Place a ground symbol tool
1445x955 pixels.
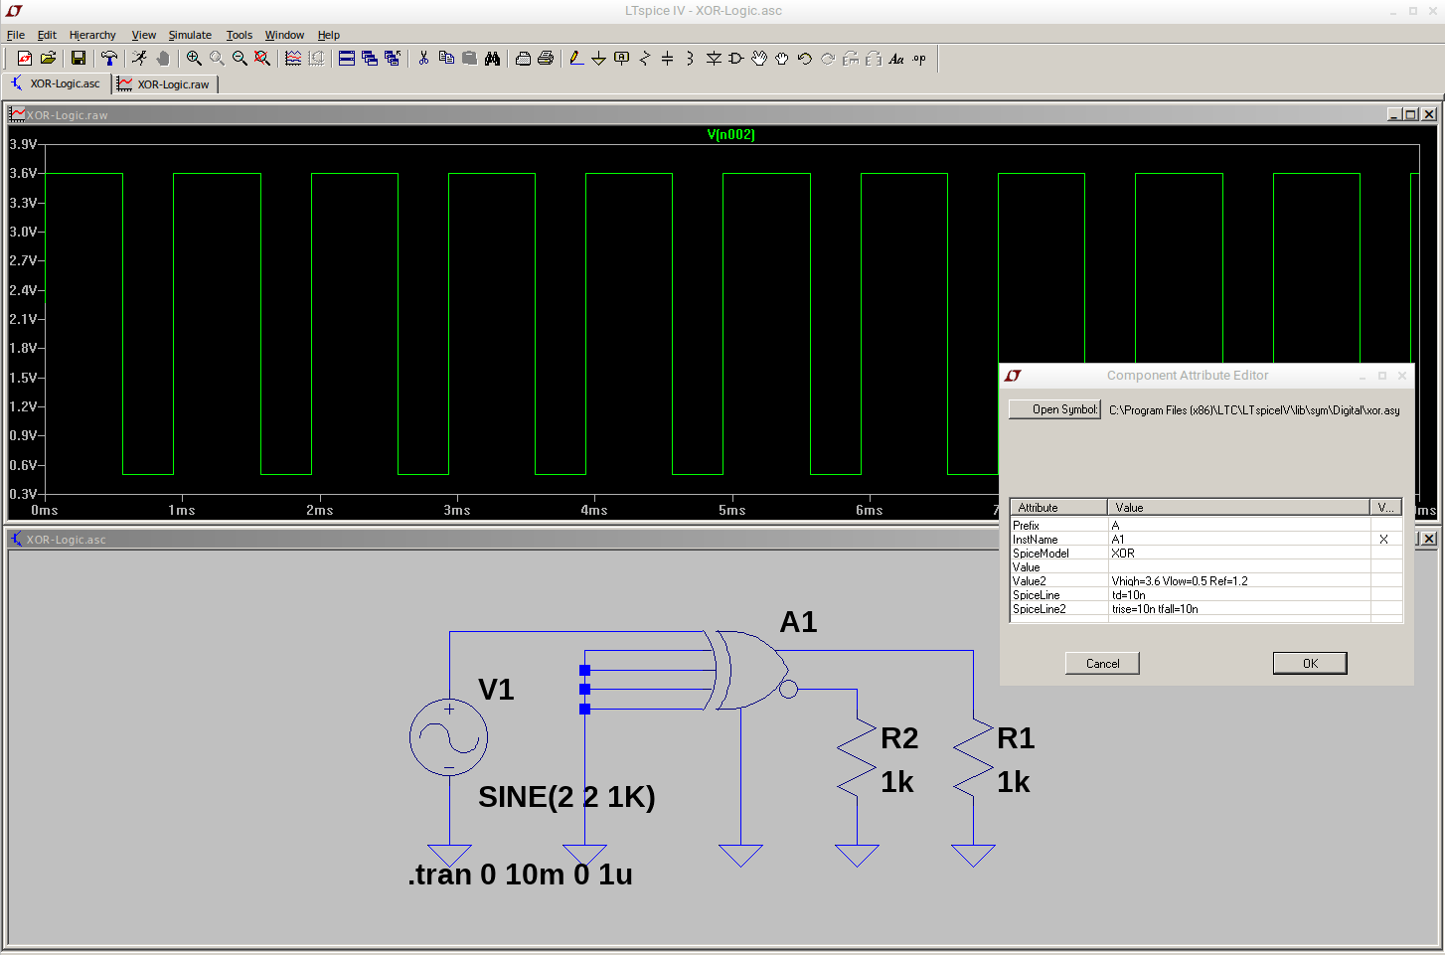pos(598,59)
